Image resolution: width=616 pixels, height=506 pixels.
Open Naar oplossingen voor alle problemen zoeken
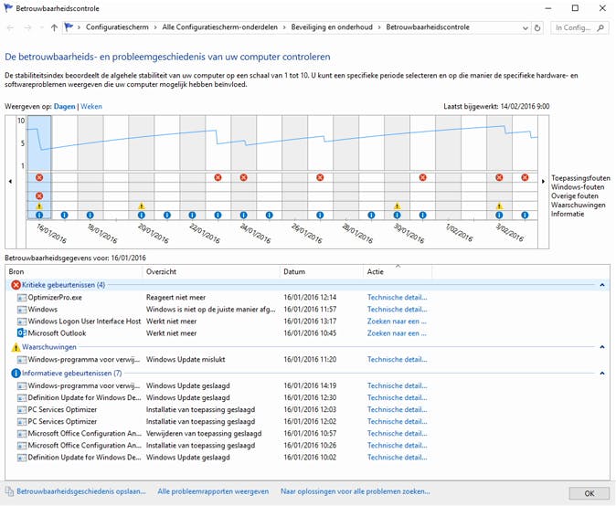coord(356,491)
